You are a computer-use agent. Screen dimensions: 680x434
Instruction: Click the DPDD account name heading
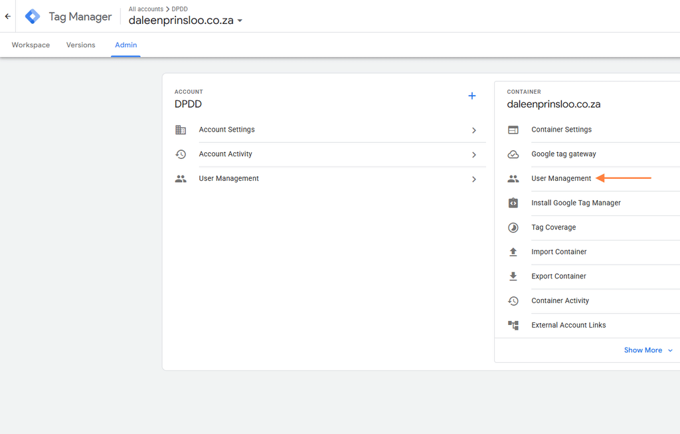(x=188, y=104)
